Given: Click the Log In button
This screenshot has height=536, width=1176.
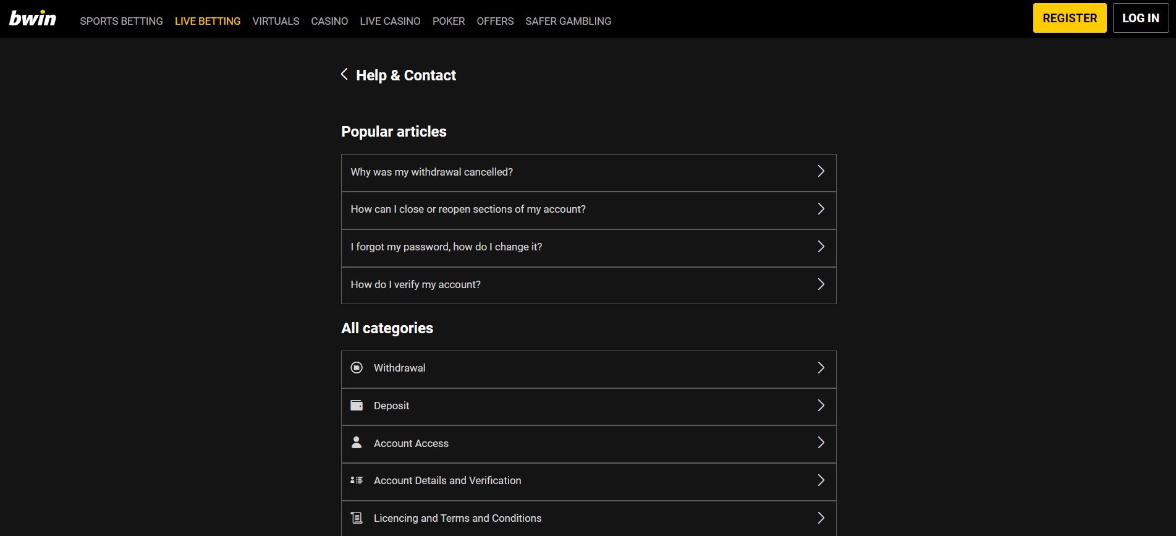Looking at the screenshot, I should (1141, 18).
